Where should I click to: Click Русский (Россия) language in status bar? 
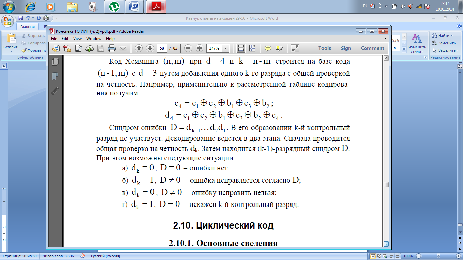click(105, 256)
